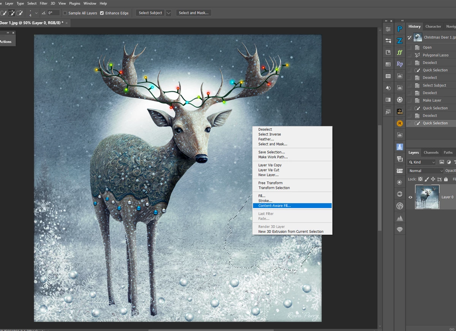Select the New selection brush mode

[x=3, y=13]
